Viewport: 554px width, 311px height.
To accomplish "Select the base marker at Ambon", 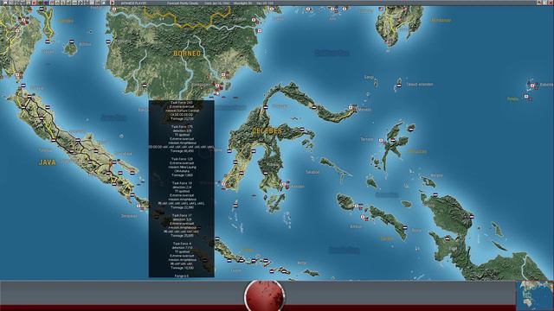I will (363, 217).
